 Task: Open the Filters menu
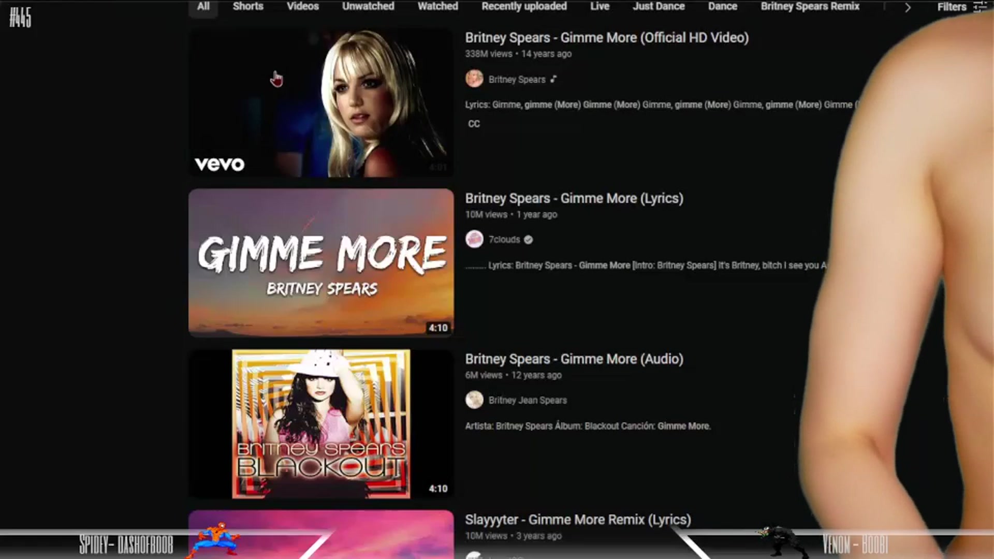[x=961, y=7]
